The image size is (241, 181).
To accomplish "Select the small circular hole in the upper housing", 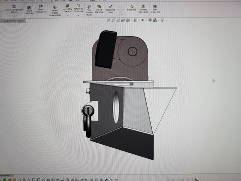I will (x=133, y=51).
